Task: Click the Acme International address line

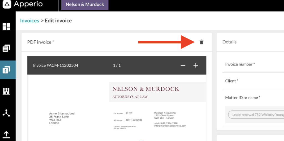Action: click(x=62, y=114)
